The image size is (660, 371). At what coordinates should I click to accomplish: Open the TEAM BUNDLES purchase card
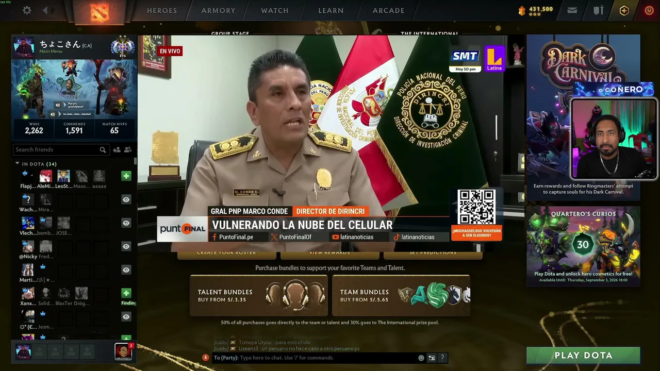pyautogui.click(x=401, y=295)
